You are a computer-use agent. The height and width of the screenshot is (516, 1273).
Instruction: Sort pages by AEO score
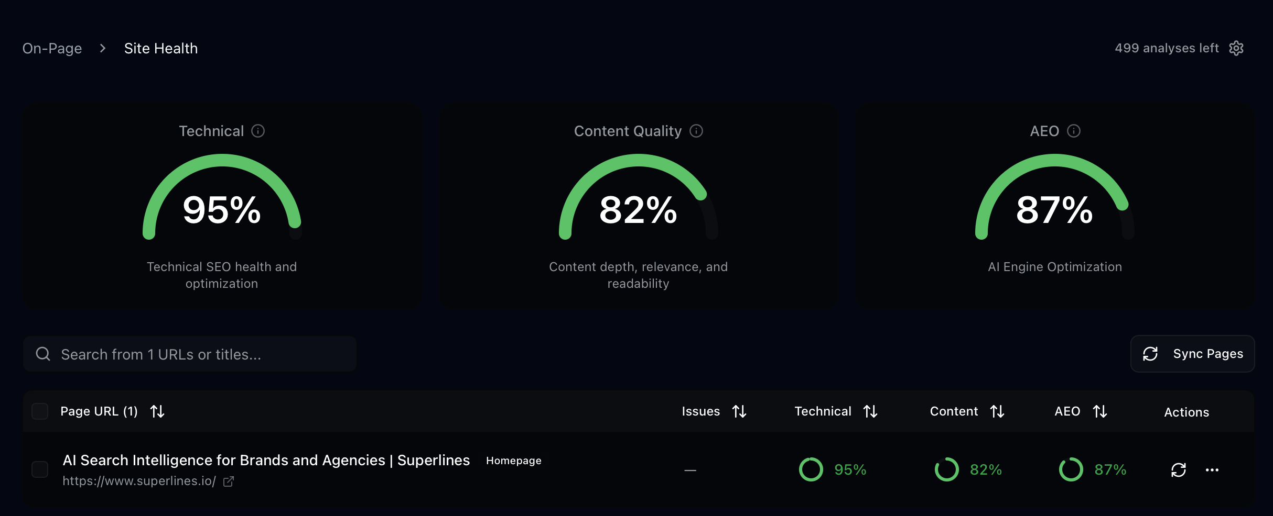1100,411
